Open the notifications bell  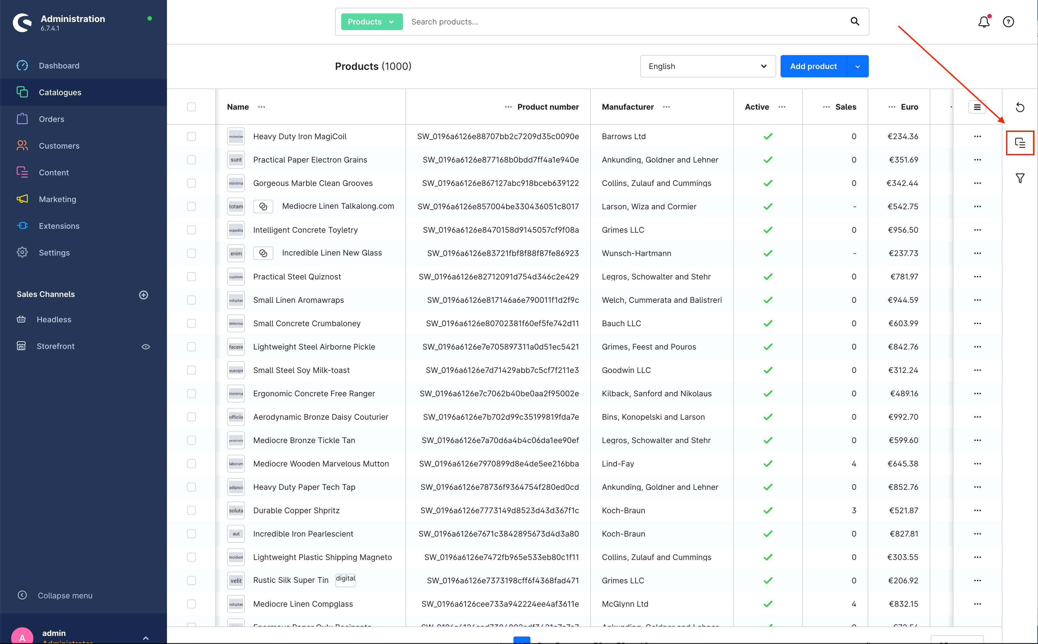[x=983, y=22]
